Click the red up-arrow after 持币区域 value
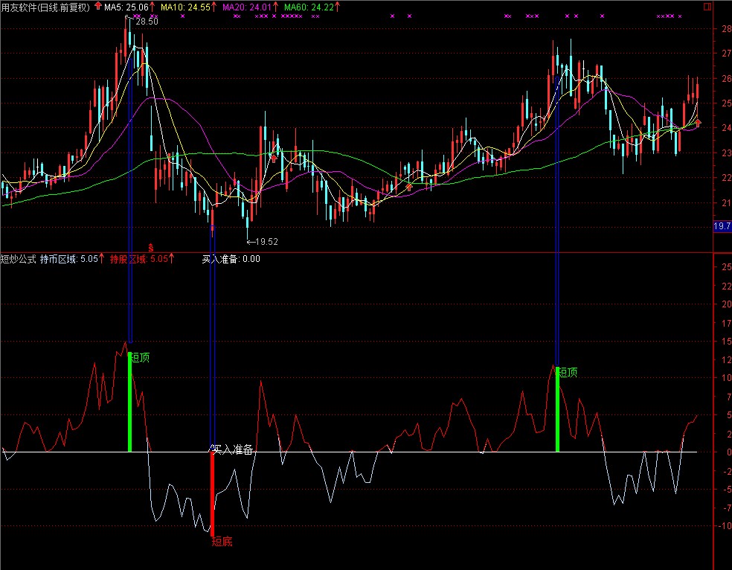Viewport: 732px width, 570px height. point(103,259)
